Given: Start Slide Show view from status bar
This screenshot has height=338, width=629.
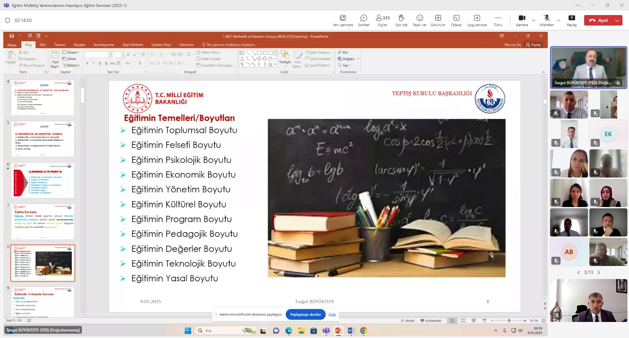Looking at the screenshot, I should (485, 321).
